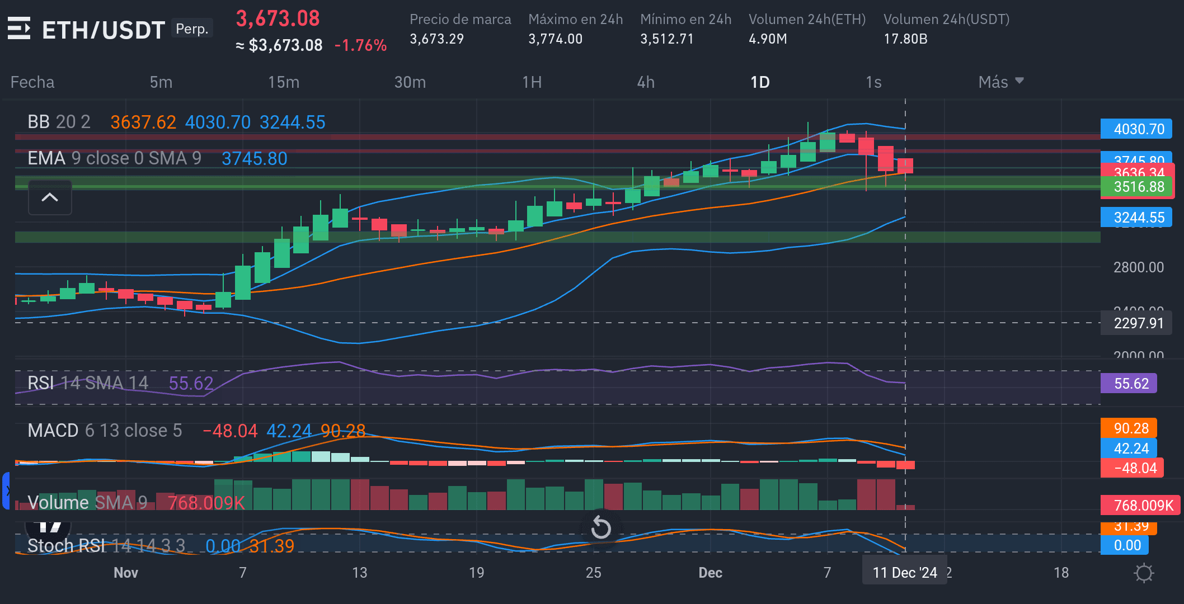The image size is (1184, 604).
Task: Click the Perp. contract type badge
Action: point(192,29)
